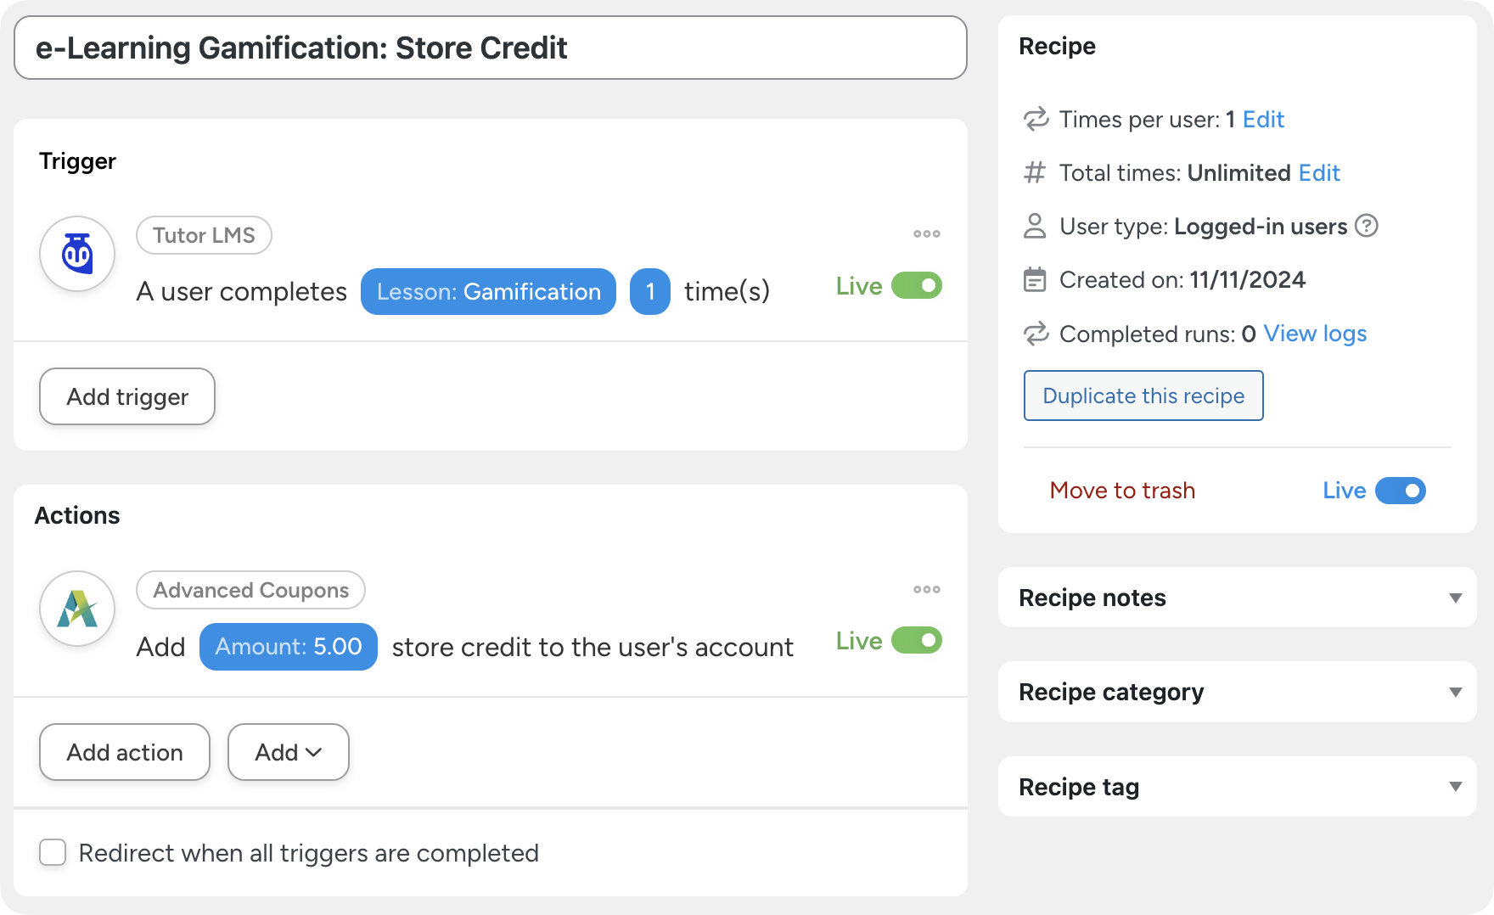Click the Times per user loop icon

1036,119
